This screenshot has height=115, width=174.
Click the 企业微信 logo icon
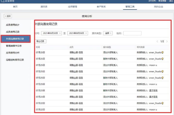tap(2, 1)
